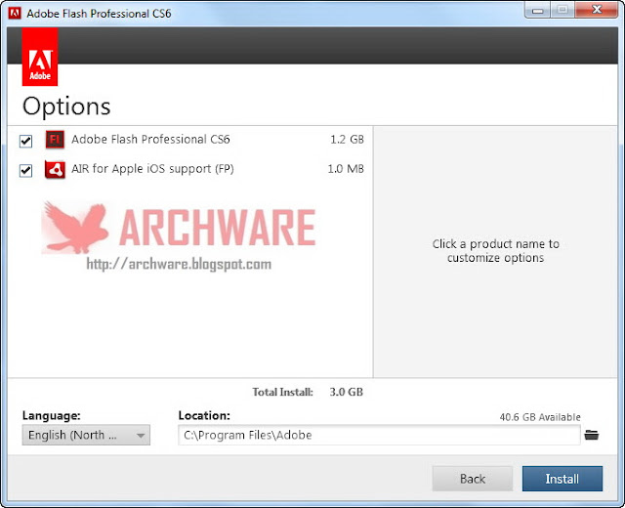Click the Total Install 3.0 GB value
625x508 pixels.
(x=346, y=392)
